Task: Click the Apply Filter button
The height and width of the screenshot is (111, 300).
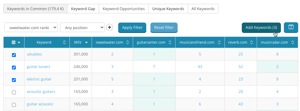Action: (x=132, y=28)
